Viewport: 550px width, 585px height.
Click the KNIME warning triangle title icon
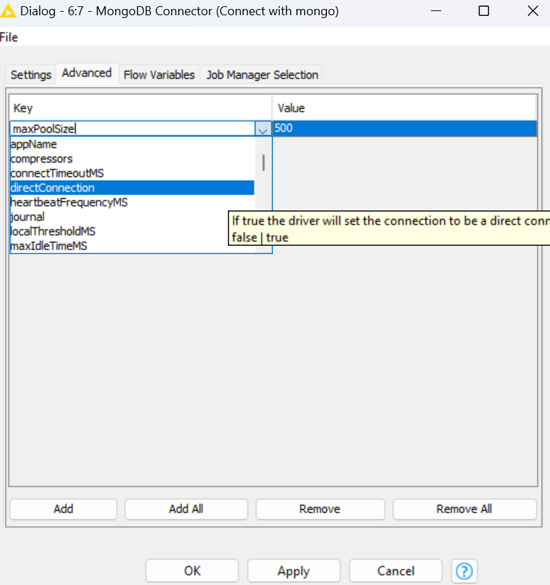pyautogui.click(x=8, y=11)
